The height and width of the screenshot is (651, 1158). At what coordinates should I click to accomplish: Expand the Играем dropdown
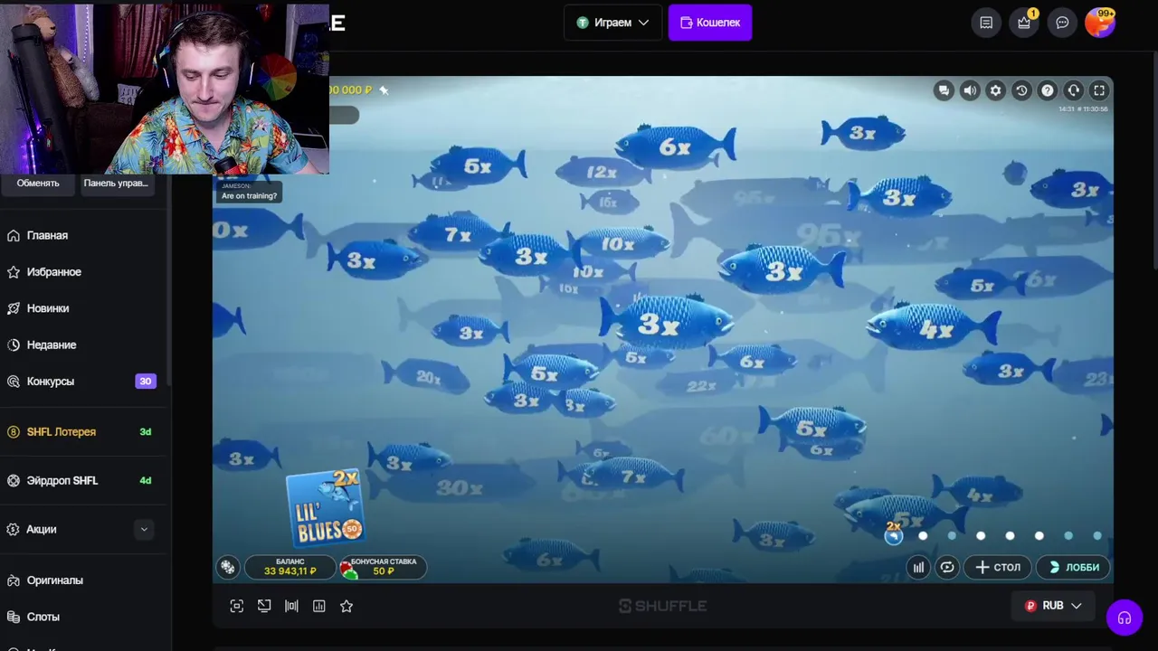click(x=612, y=23)
